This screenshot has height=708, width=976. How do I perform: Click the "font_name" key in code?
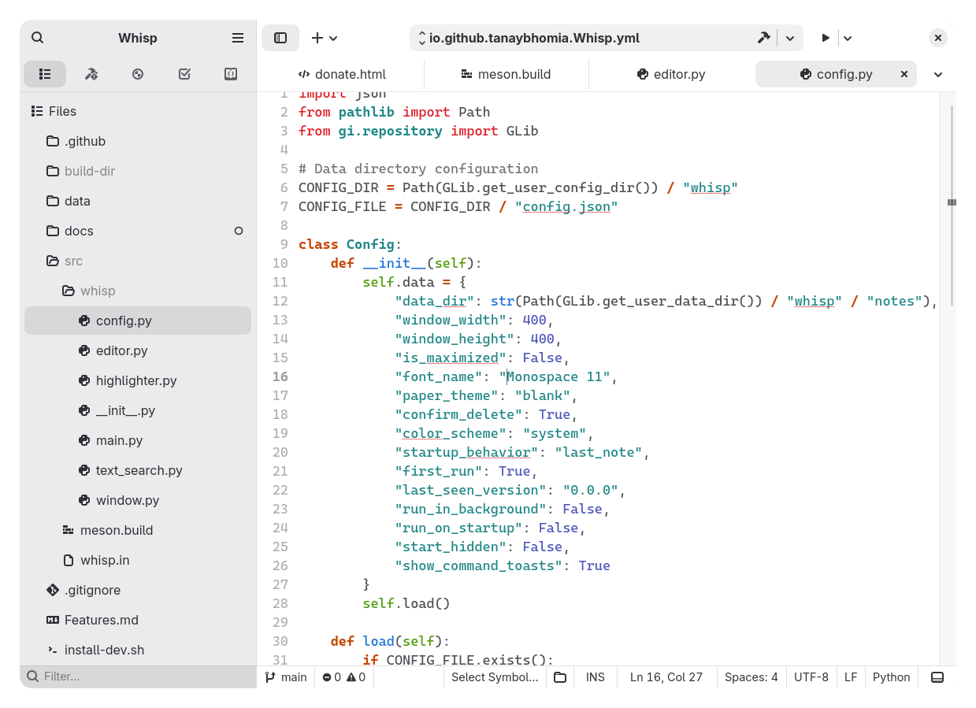click(x=438, y=376)
